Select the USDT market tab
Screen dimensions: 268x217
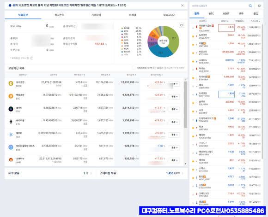click(x=226, y=14)
